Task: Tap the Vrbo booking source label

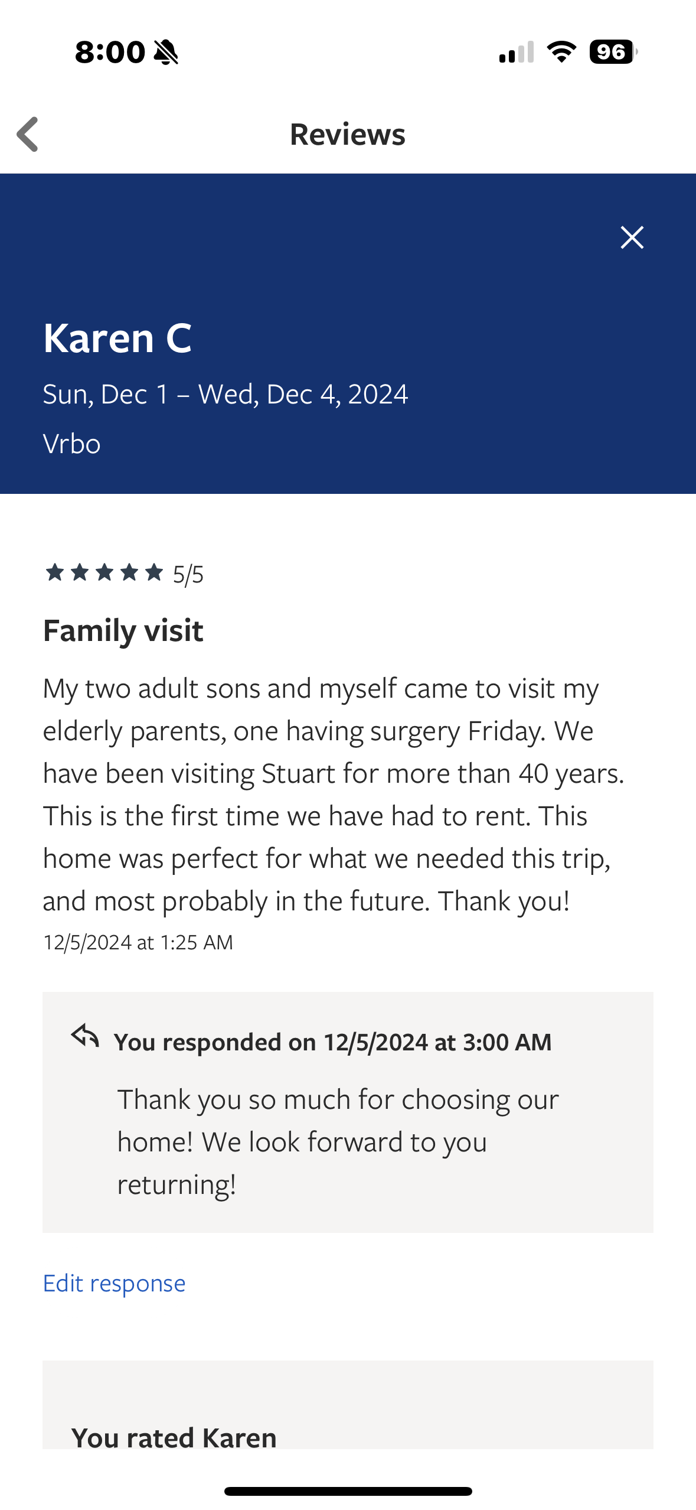Action: [71, 444]
